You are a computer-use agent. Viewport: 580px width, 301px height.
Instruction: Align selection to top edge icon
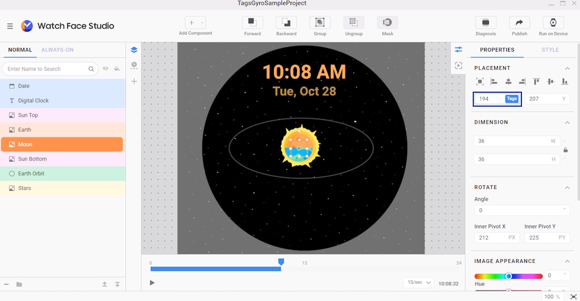tap(536, 82)
